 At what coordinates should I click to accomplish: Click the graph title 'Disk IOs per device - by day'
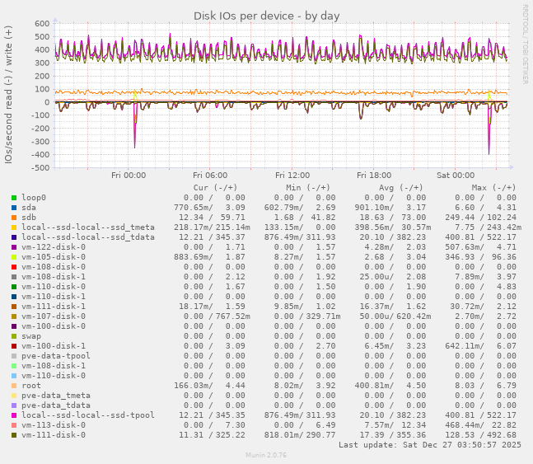[x=267, y=16]
